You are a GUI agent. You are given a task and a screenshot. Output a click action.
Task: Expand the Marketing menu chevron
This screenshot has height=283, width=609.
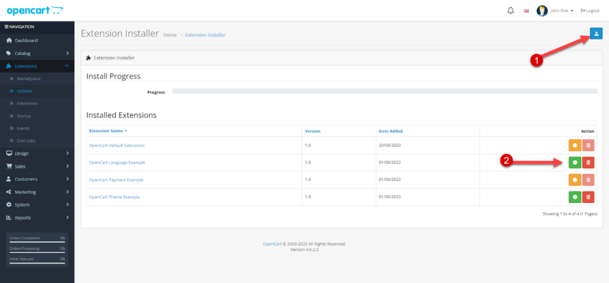point(67,192)
